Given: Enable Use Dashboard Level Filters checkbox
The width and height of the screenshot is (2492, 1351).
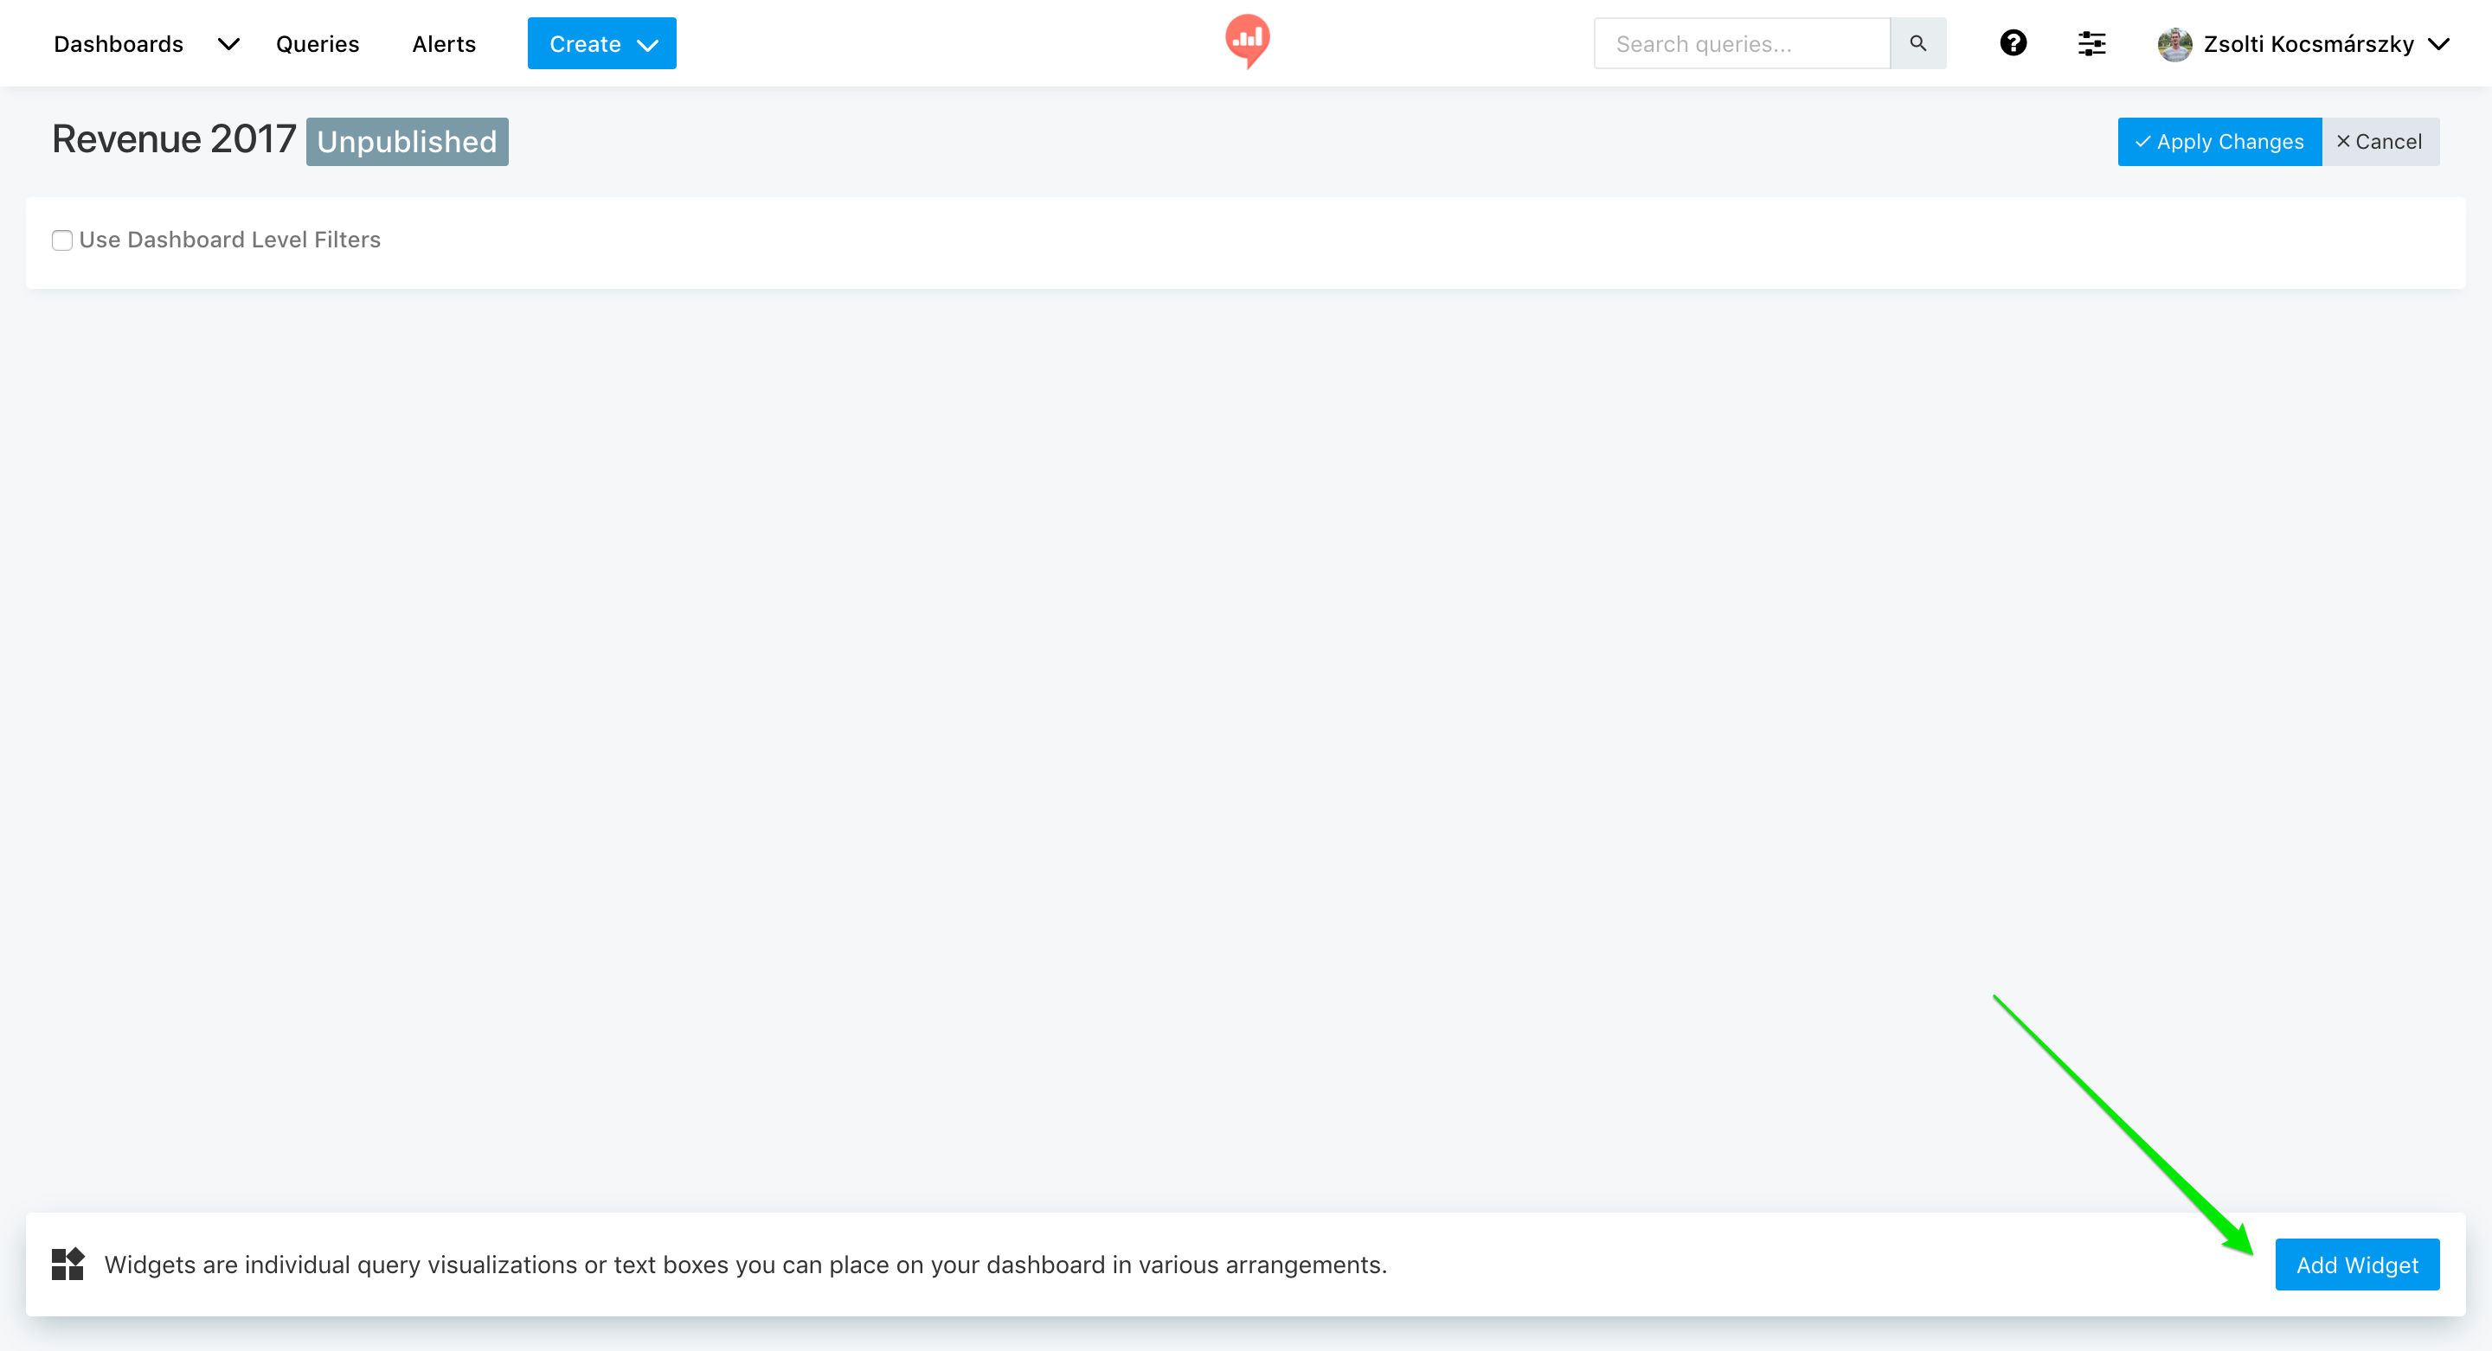Looking at the screenshot, I should [62, 240].
